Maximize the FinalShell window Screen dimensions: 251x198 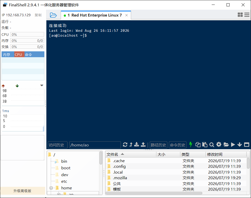(x=228, y=5)
